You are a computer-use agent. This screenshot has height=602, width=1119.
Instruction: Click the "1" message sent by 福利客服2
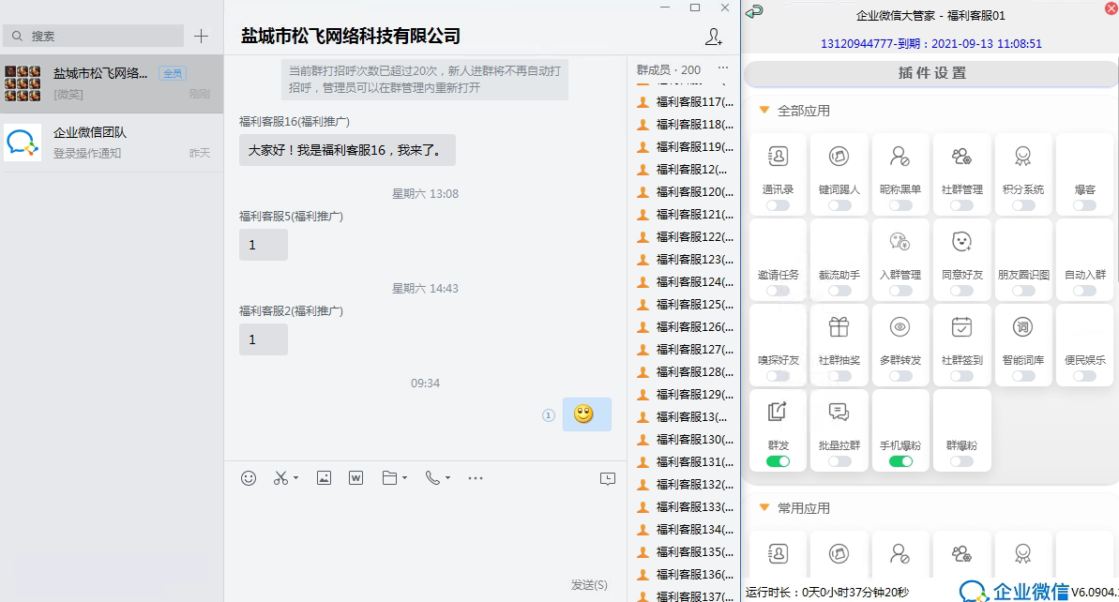coord(264,339)
